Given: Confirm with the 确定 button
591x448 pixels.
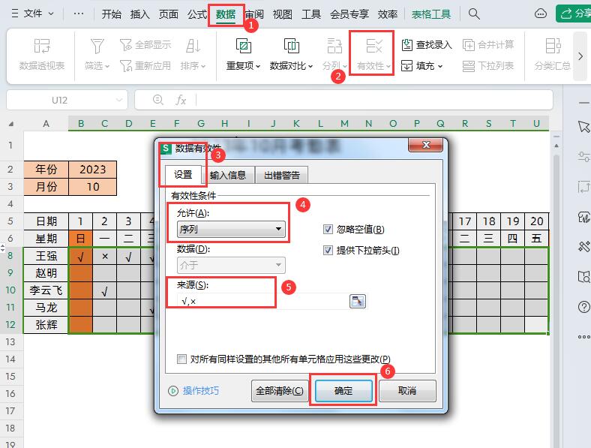Looking at the screenshot, I should [x=343, y=391].
